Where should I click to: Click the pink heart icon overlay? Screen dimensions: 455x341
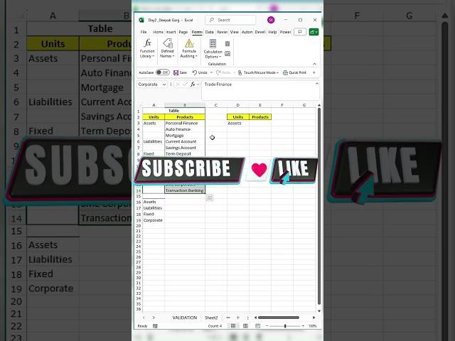coord(259,170)
